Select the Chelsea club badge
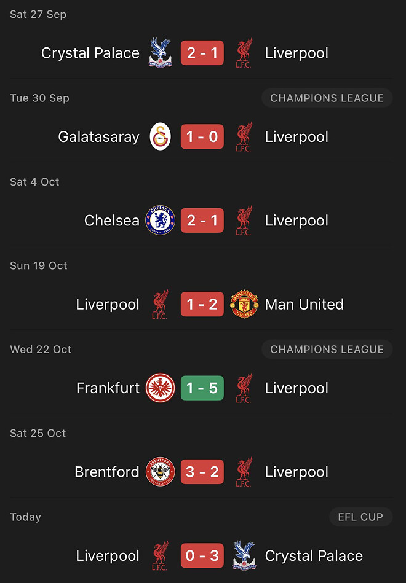This screenshot has width=406, height=583. click(161, 221)
